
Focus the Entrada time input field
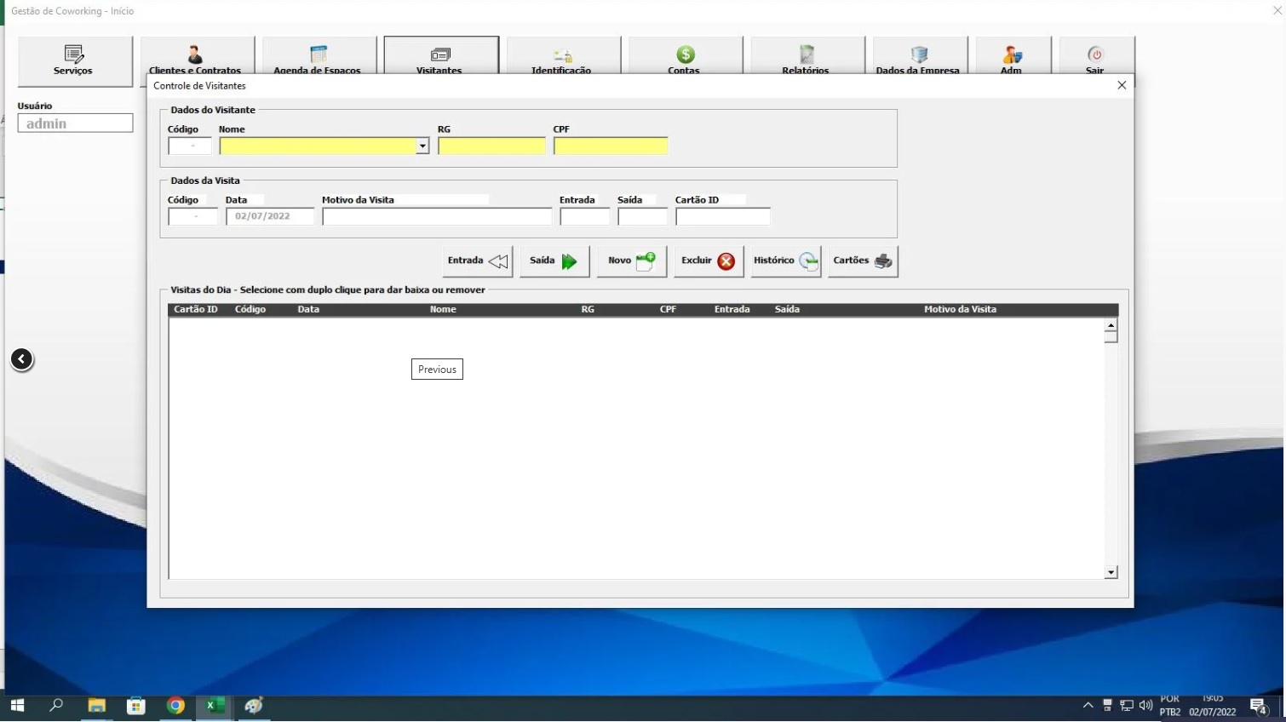point(585,217)
